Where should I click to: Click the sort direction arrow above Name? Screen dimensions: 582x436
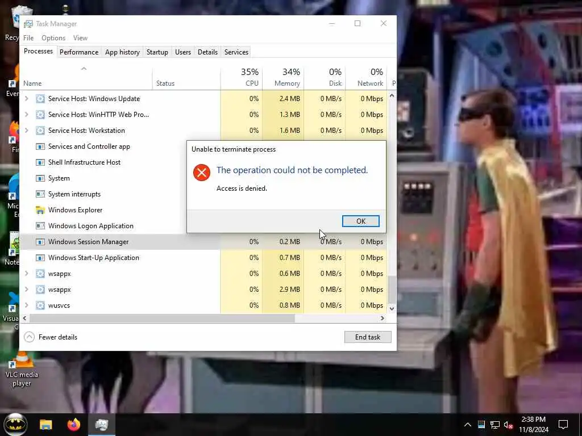coord(84,69)
